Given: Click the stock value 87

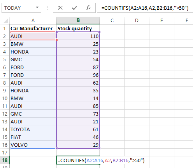Looking at the screenshot, I should point(78,67).
